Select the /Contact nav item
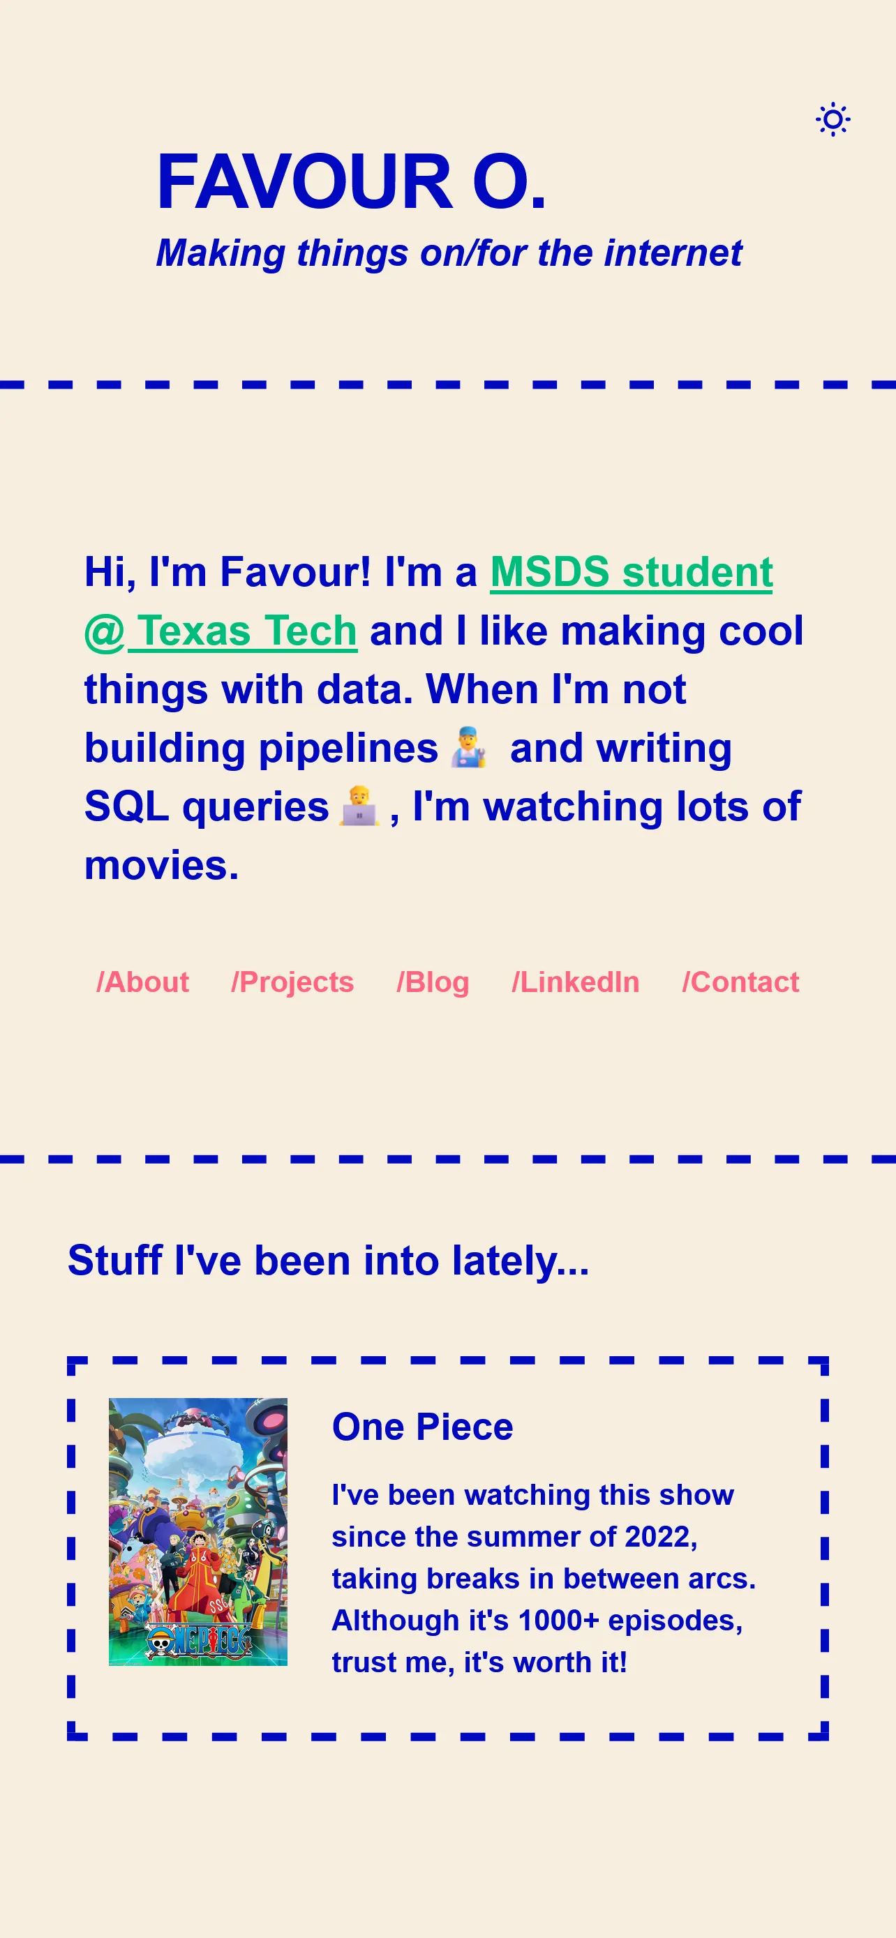This screenshot has height=1938, width=896. [740, 982]
